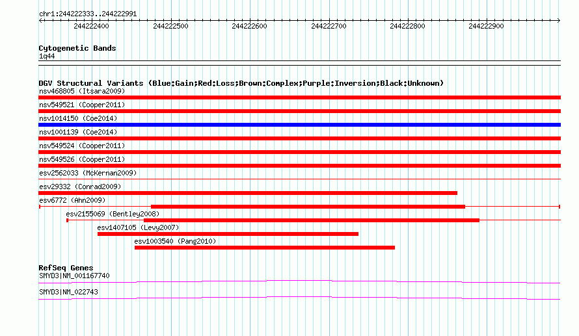Image resolution: width=579 pixels, height=336 pixels.
Task: Click the red loss bar under nsv468805
Action: point(299,97)
